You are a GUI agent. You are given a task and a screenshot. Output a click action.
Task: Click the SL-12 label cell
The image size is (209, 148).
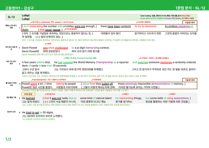(x=11, y=17)
